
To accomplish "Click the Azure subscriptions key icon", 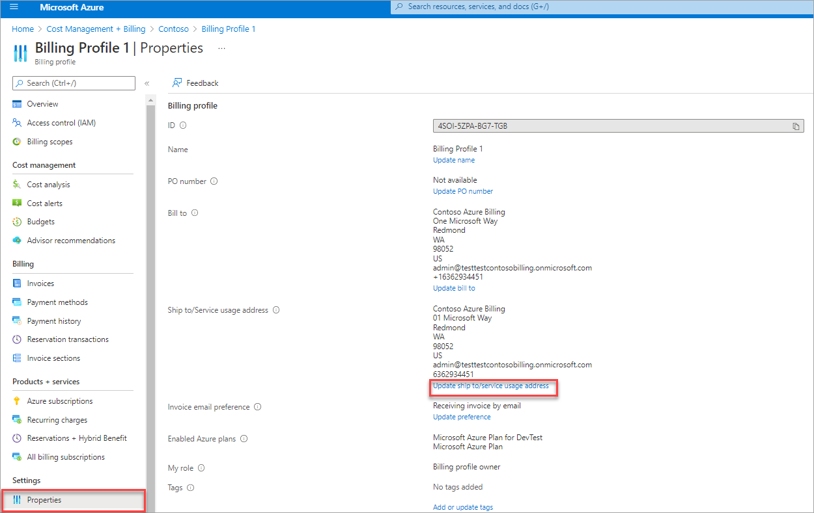I will tap(17, 401).
